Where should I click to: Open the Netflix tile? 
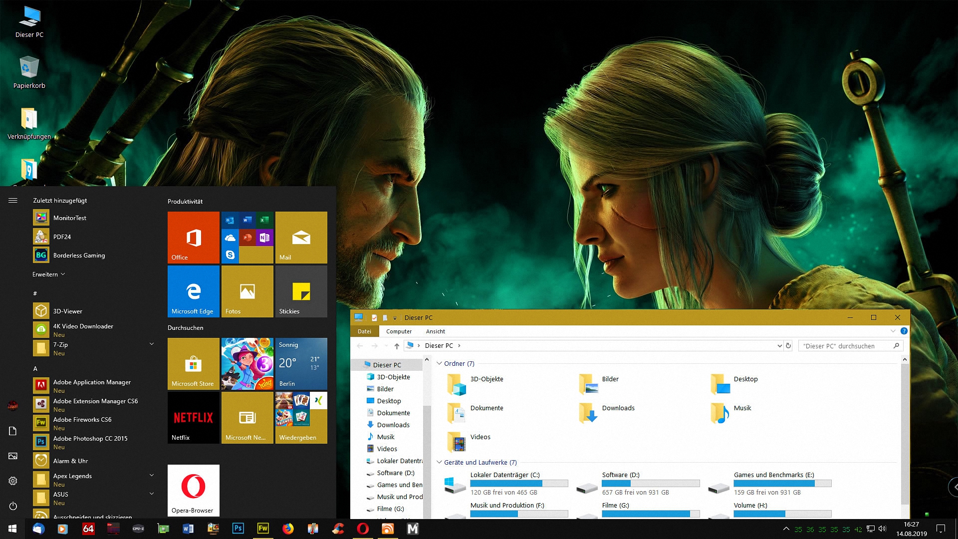[x=193, y=418]
